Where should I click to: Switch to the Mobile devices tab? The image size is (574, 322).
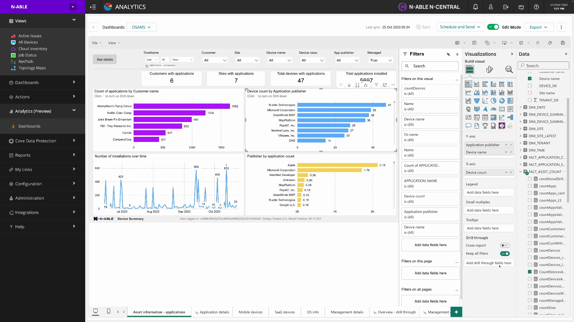(x=251, y=312)
